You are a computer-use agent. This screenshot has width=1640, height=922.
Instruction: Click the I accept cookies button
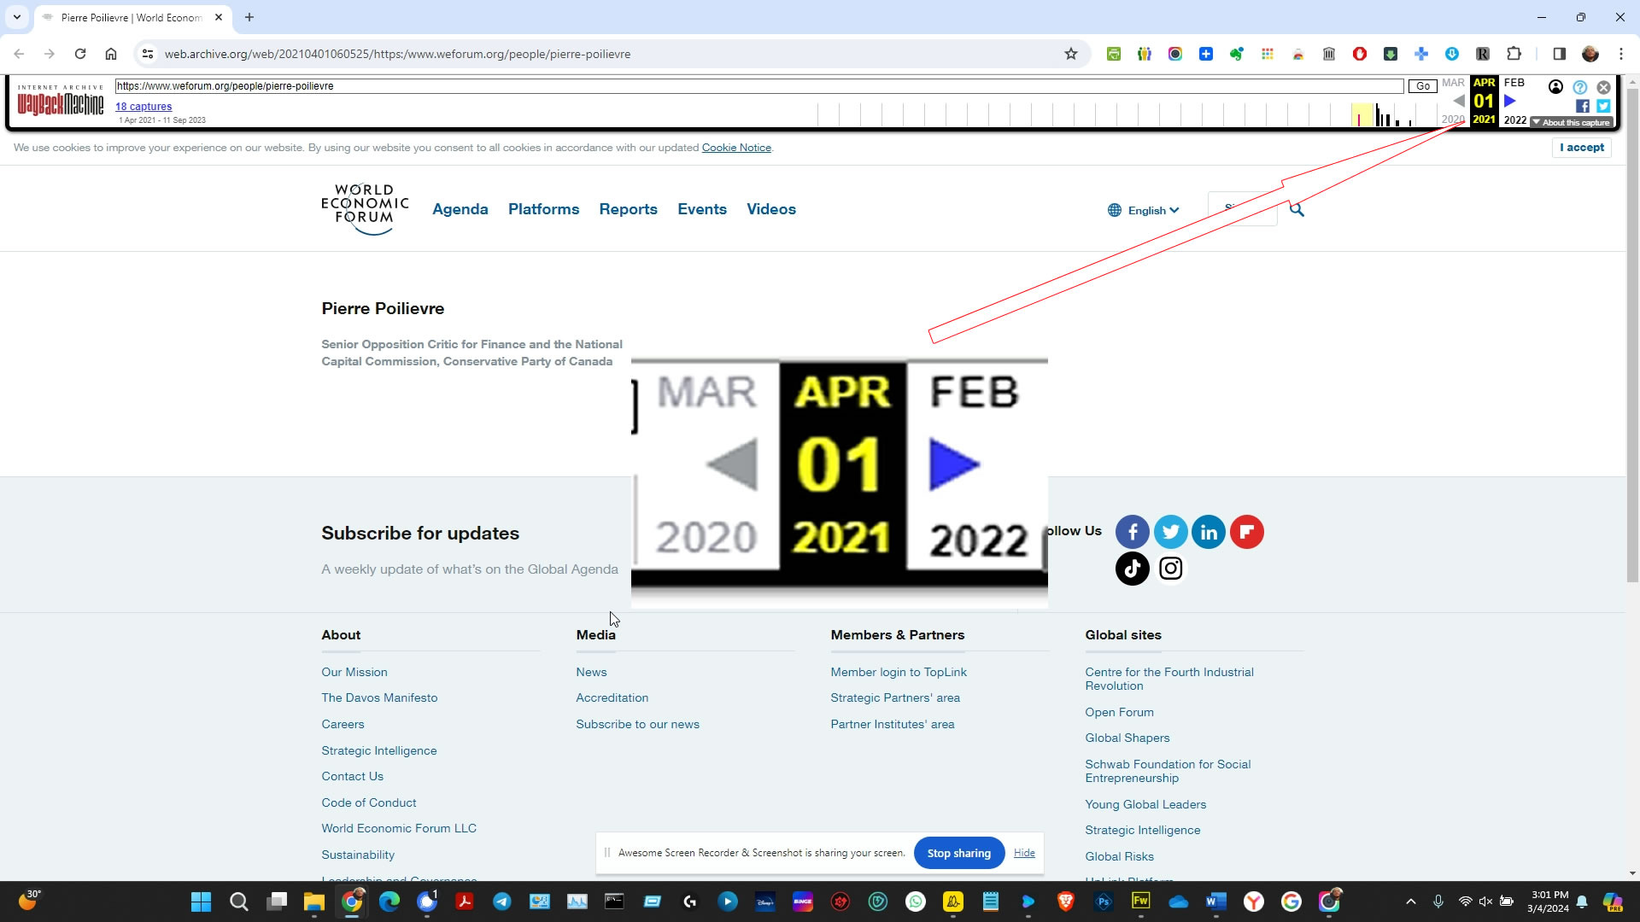coord(1581,148)
